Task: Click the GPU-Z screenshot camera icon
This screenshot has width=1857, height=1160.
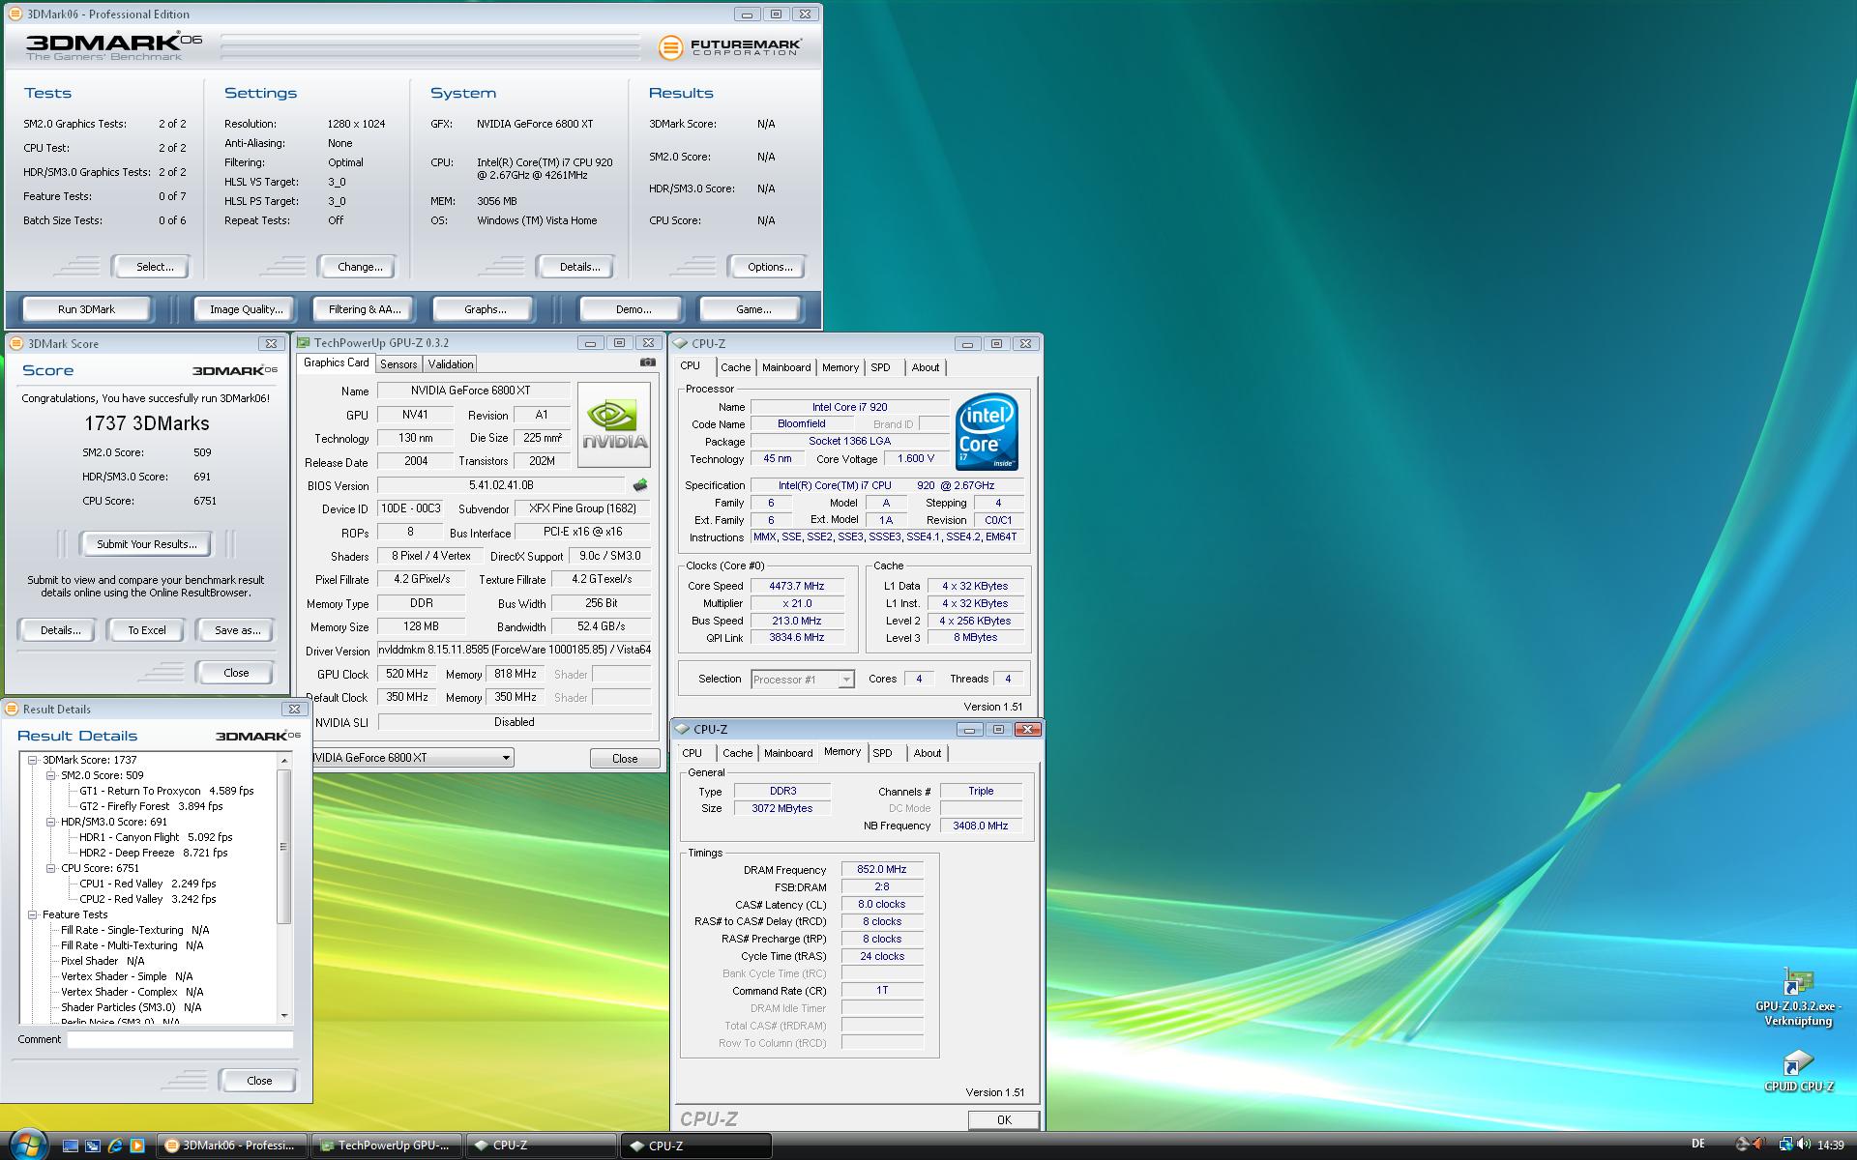Action: 647,362
